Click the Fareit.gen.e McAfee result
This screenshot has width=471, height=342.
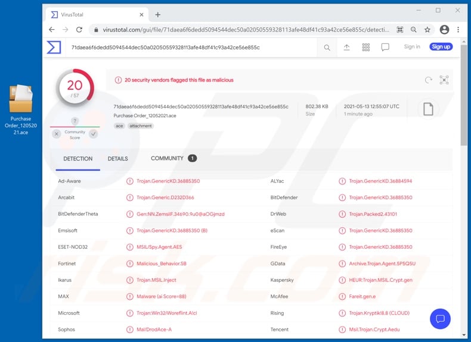click(x=362, y=296)
